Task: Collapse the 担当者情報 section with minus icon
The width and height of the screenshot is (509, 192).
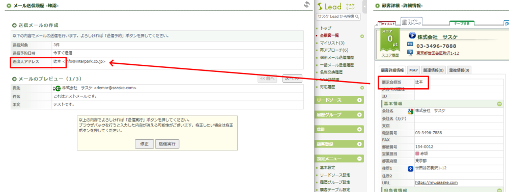Action: (499, 190)
